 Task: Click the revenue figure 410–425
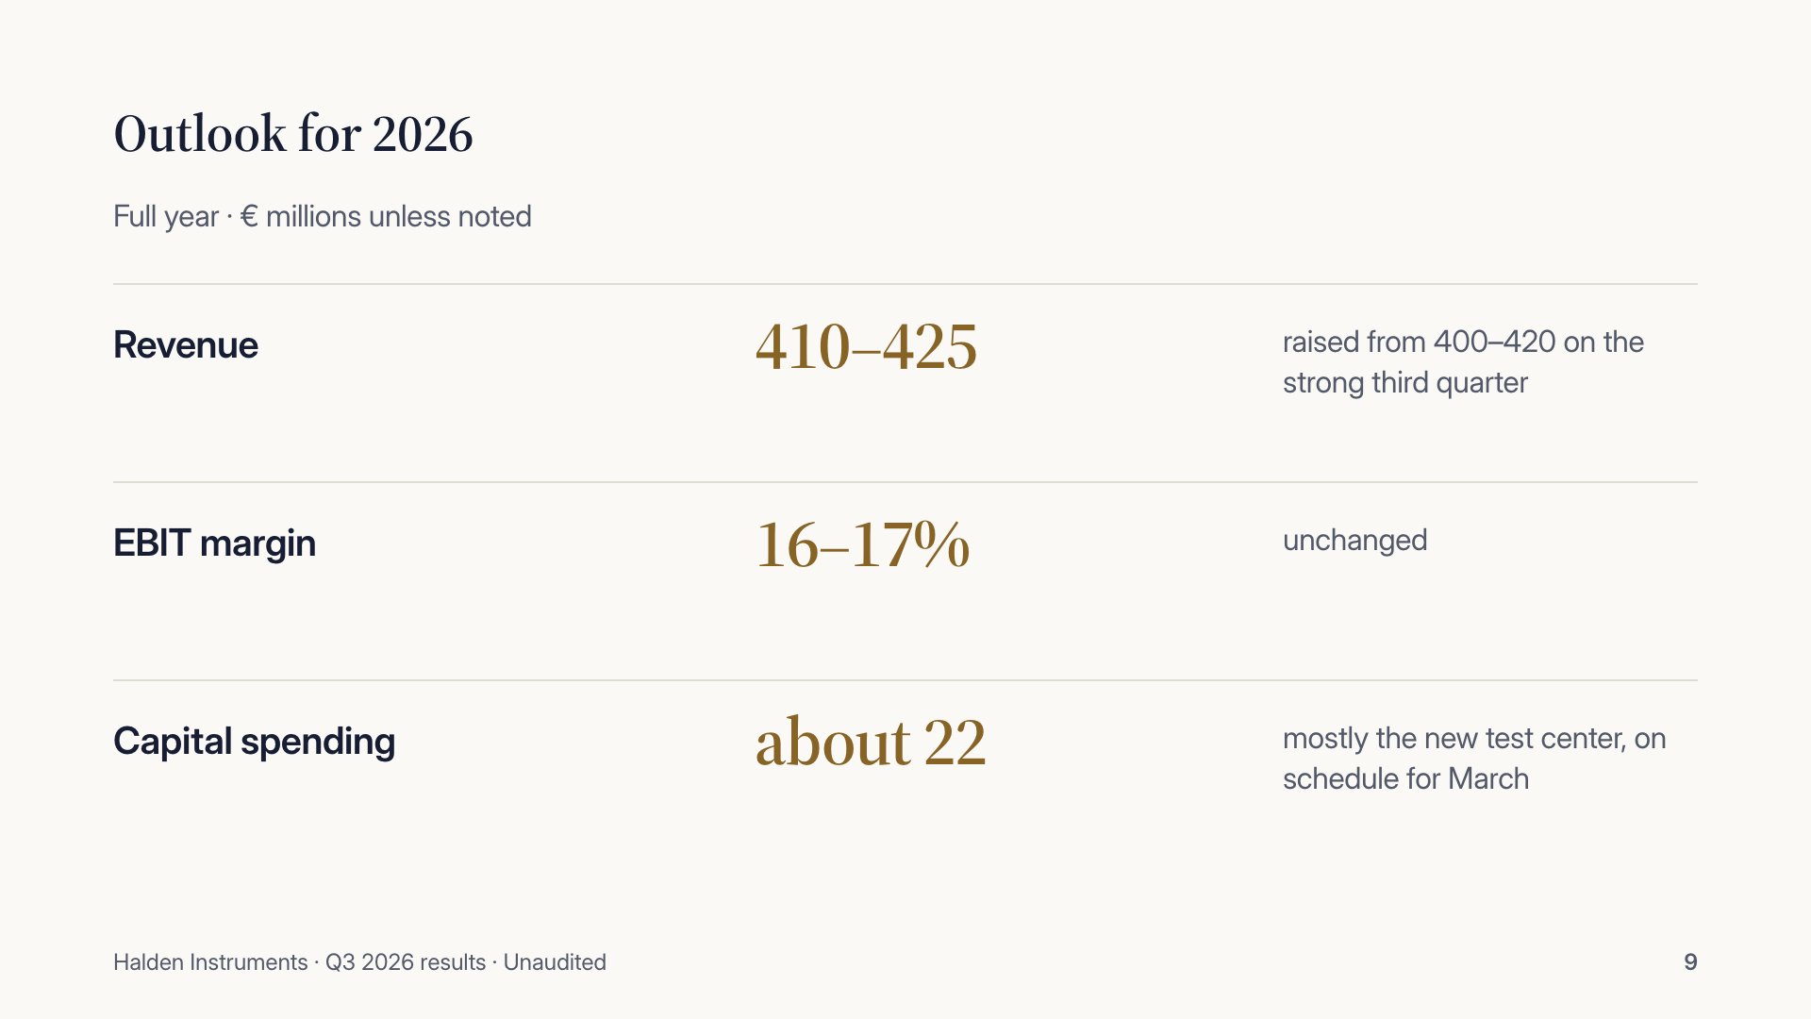click(866, 346)
